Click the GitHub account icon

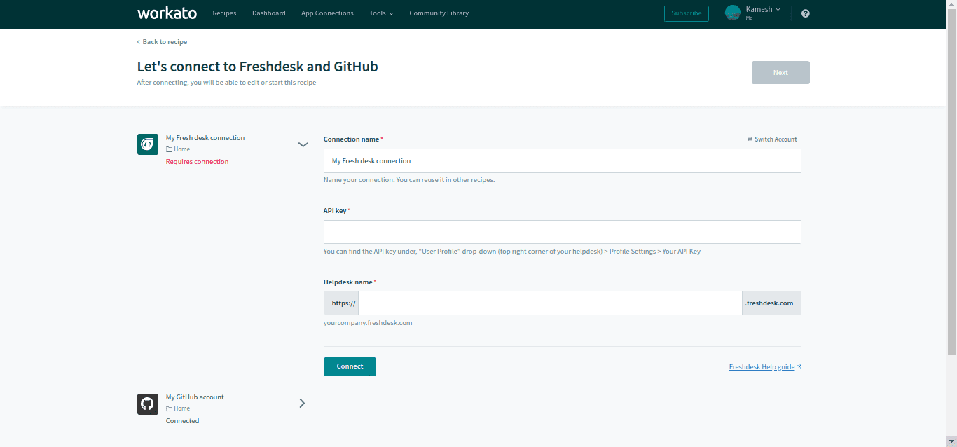[147, 404]
